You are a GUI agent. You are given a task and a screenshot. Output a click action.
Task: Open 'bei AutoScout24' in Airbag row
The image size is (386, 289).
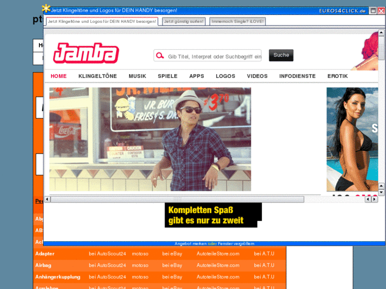[x=107, y=265]
